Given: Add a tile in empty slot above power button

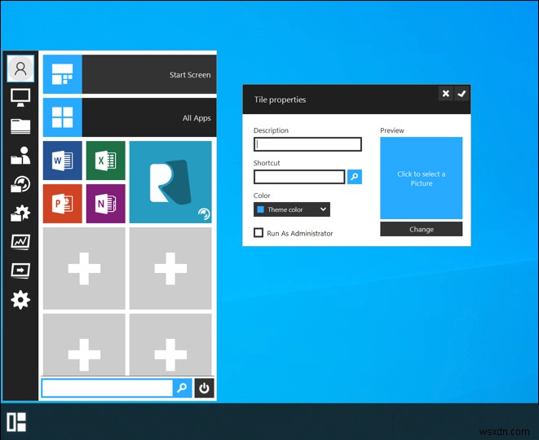Looking at the screenshot, I should tap(170, 345).
